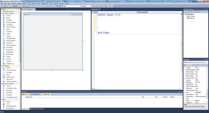Select the DateTimePicker control in Toolbox
This screenshot has height=113, width=209.
(11, 27)
